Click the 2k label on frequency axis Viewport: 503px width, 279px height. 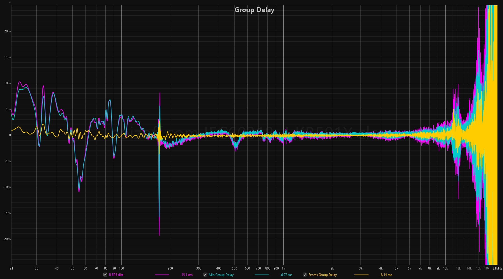coord(332,268)
